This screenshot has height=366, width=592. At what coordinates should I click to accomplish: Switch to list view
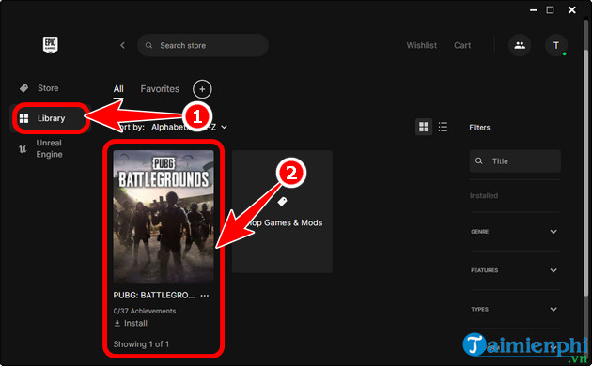(443, 127)
